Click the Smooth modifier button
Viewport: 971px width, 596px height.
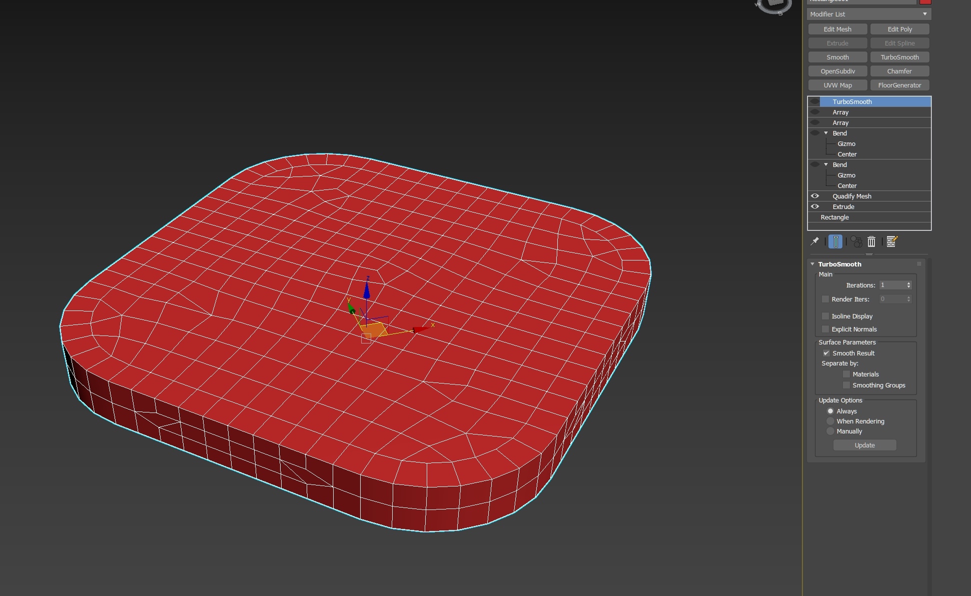[x=837, y=57]
